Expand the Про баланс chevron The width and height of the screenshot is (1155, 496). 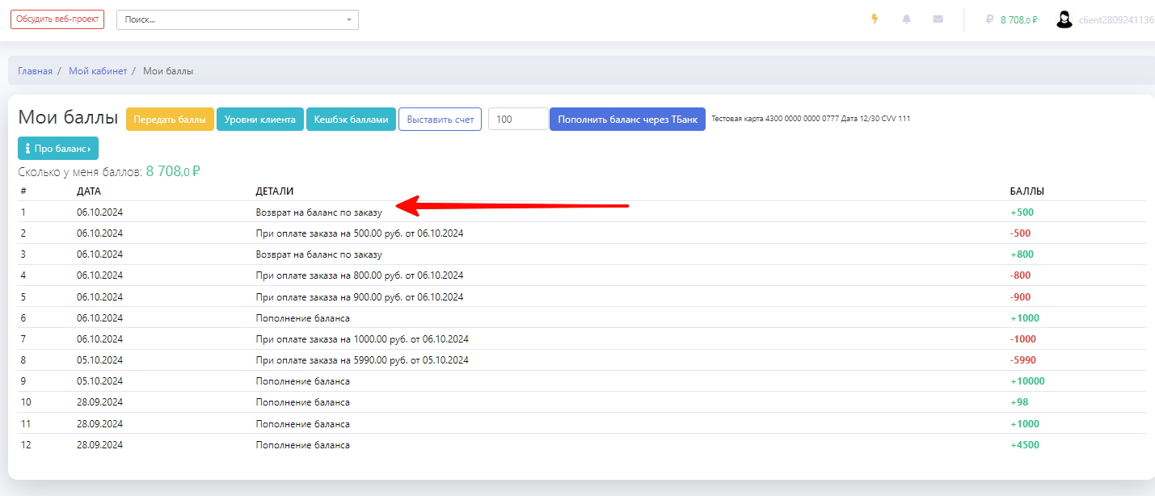[x=89, y=149]
